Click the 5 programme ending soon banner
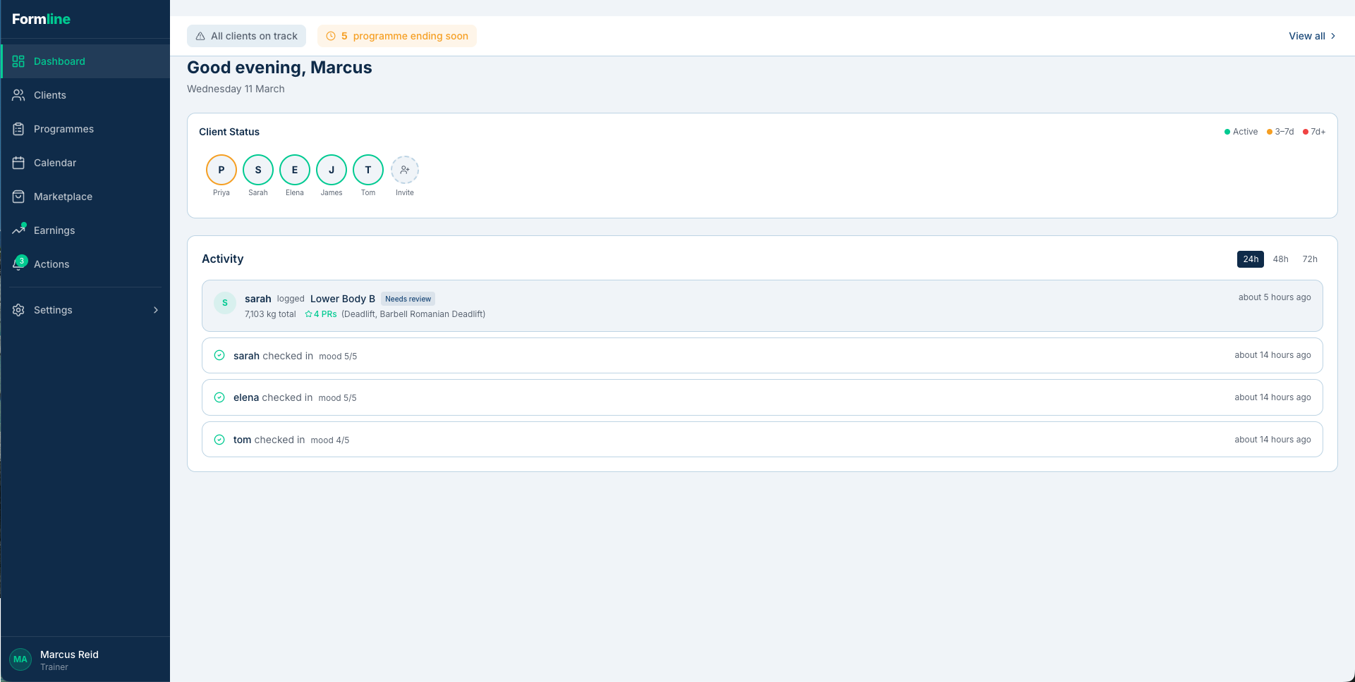 pyautogui.click(x=397, y=35)
